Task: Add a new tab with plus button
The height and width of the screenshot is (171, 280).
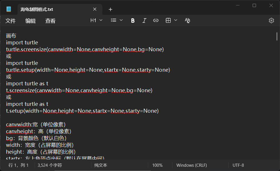Action: [x=110, y=9]
